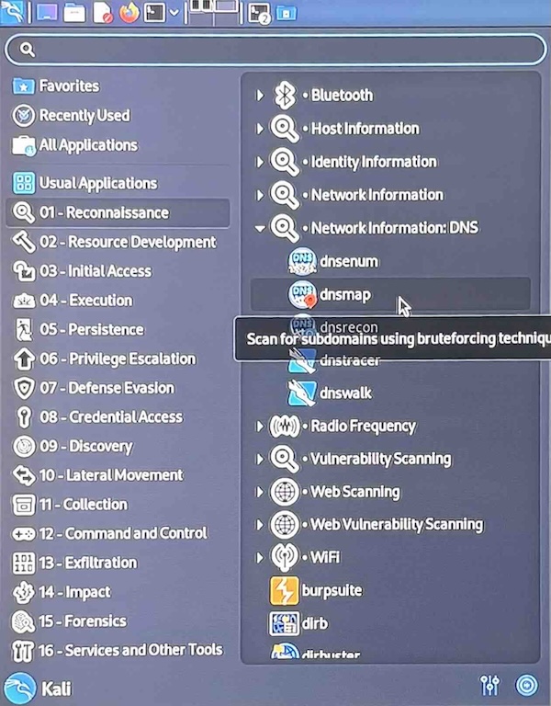Open terminal dropdown arrow in panel
Image resolution: width=551 pixels, height=706 pixels.
point(174,13)
